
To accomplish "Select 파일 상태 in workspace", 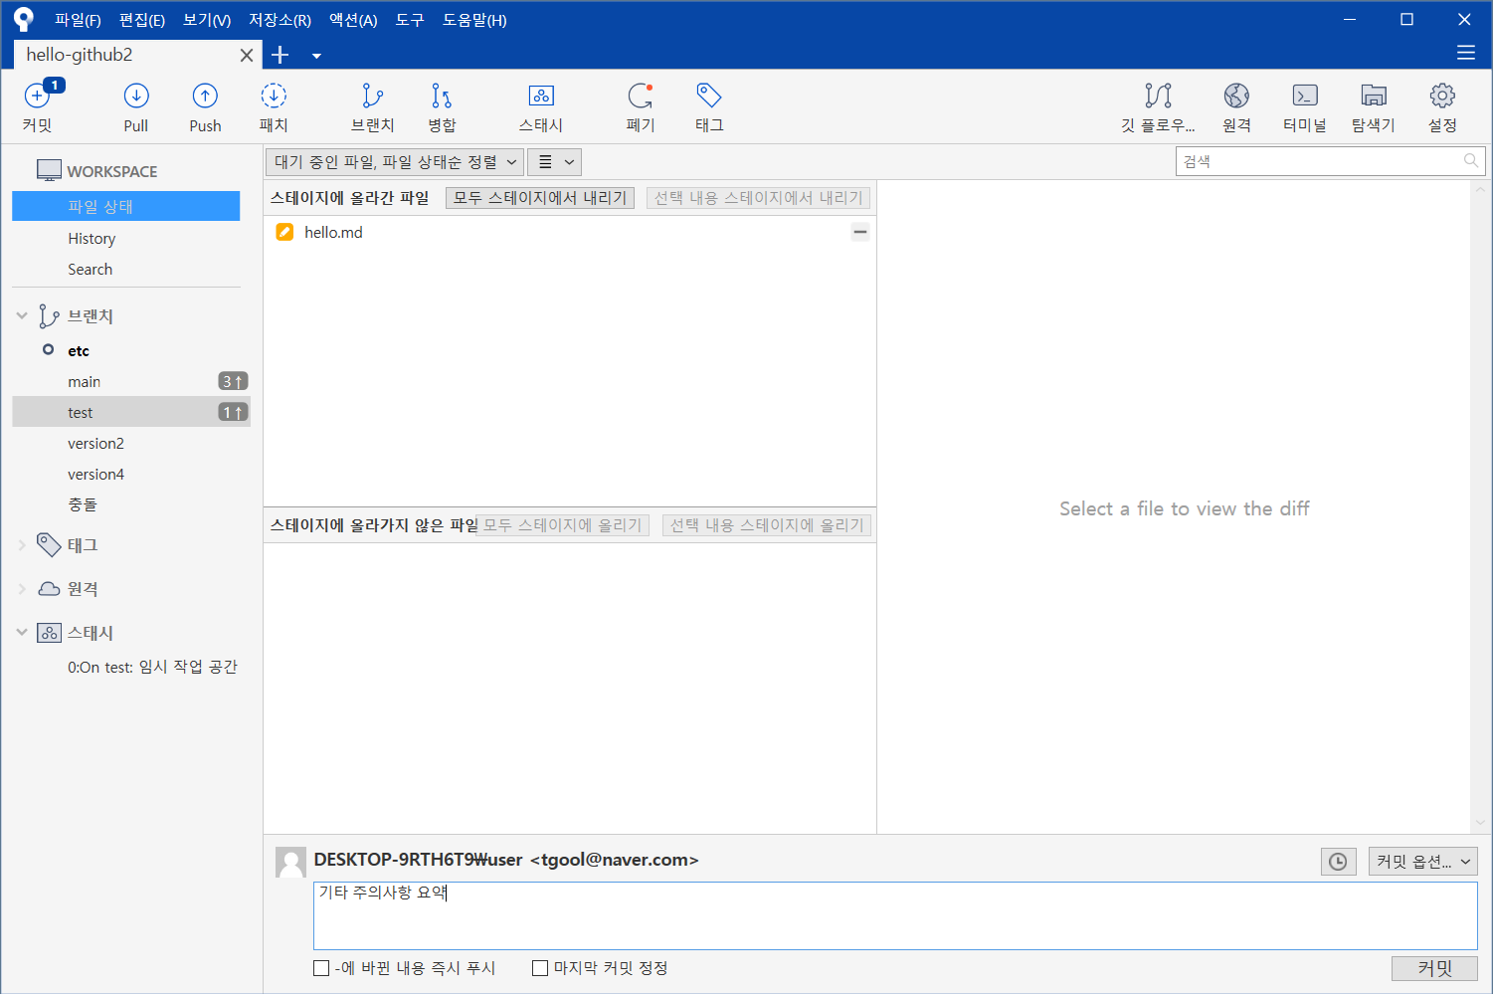I will tap(126, 206).
